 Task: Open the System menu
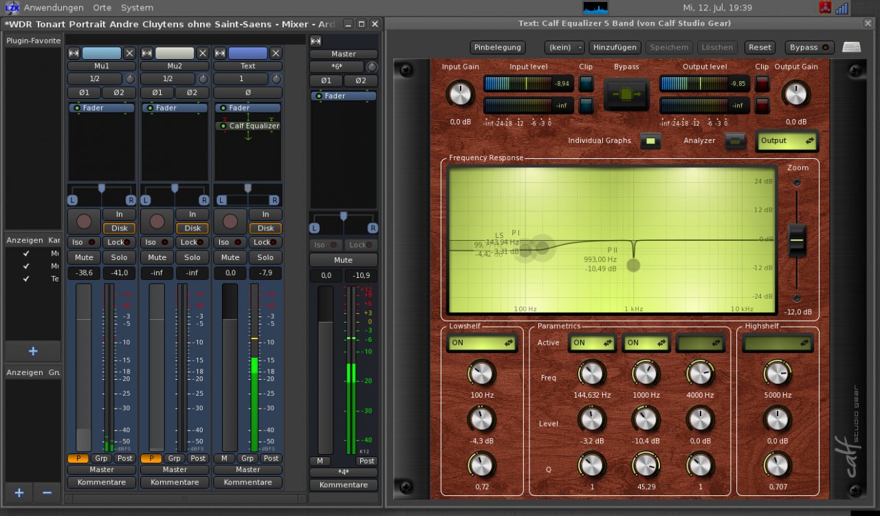click(137, 8)
